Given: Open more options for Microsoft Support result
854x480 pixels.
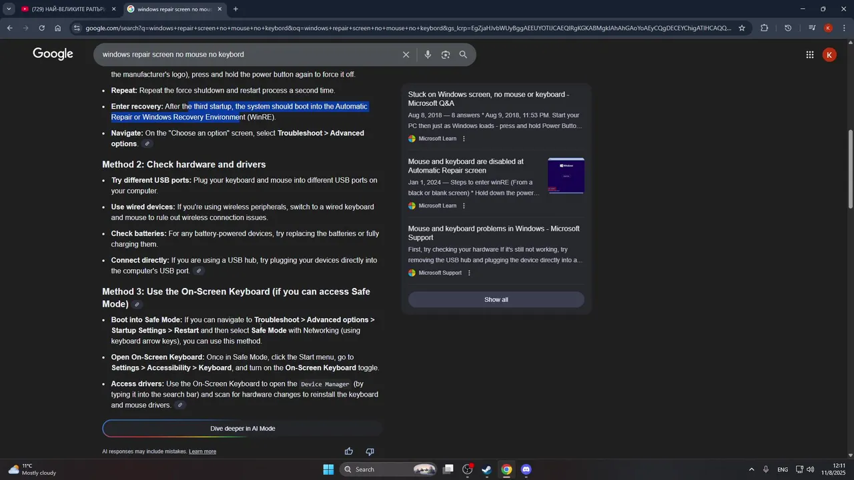Looking at the screenshot, I should point(469,273).
